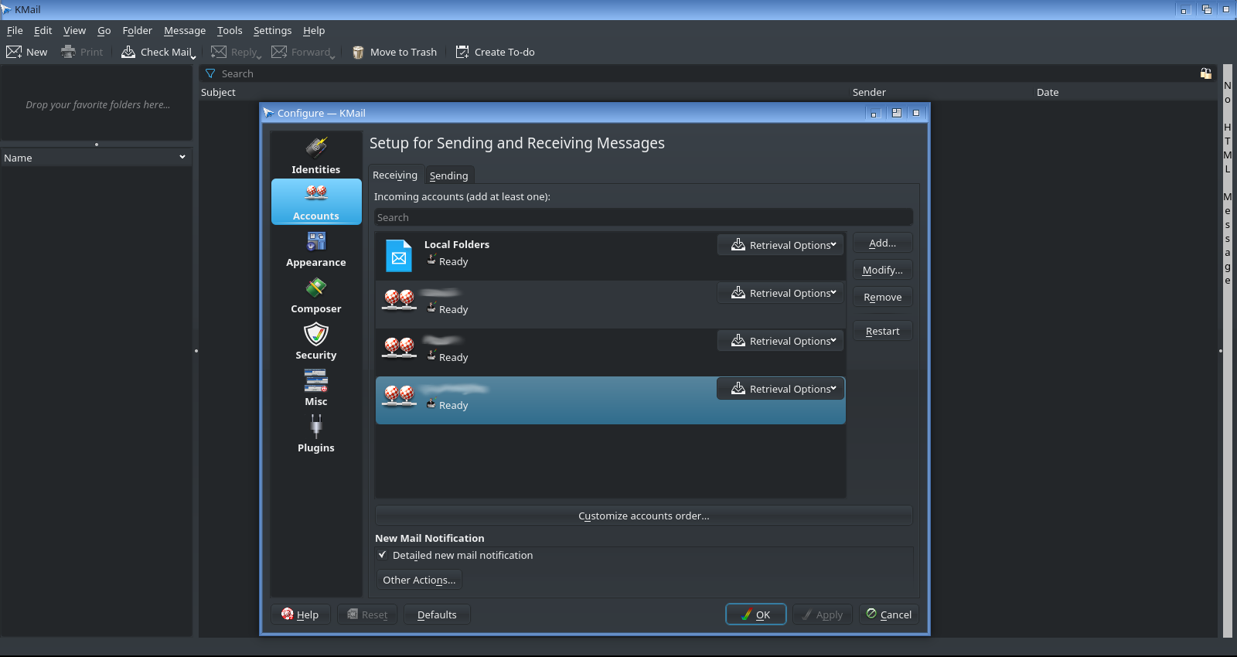Open the Help menu
The height and width of the screenshot is (657, 1237).
tap(314, 30)
